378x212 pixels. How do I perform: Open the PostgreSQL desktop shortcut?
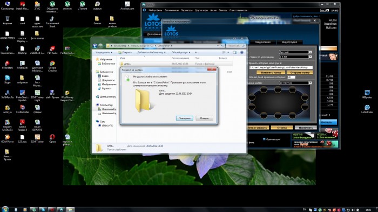[x=67, y=50]
